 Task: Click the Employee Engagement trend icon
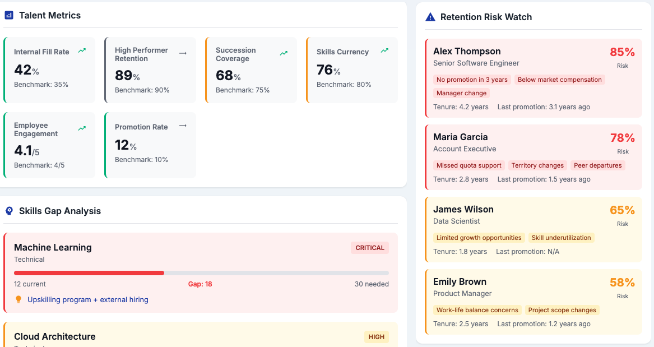82,128
